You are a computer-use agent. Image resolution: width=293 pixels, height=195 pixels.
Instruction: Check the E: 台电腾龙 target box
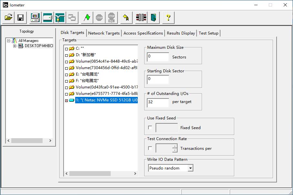click(66, 75)
